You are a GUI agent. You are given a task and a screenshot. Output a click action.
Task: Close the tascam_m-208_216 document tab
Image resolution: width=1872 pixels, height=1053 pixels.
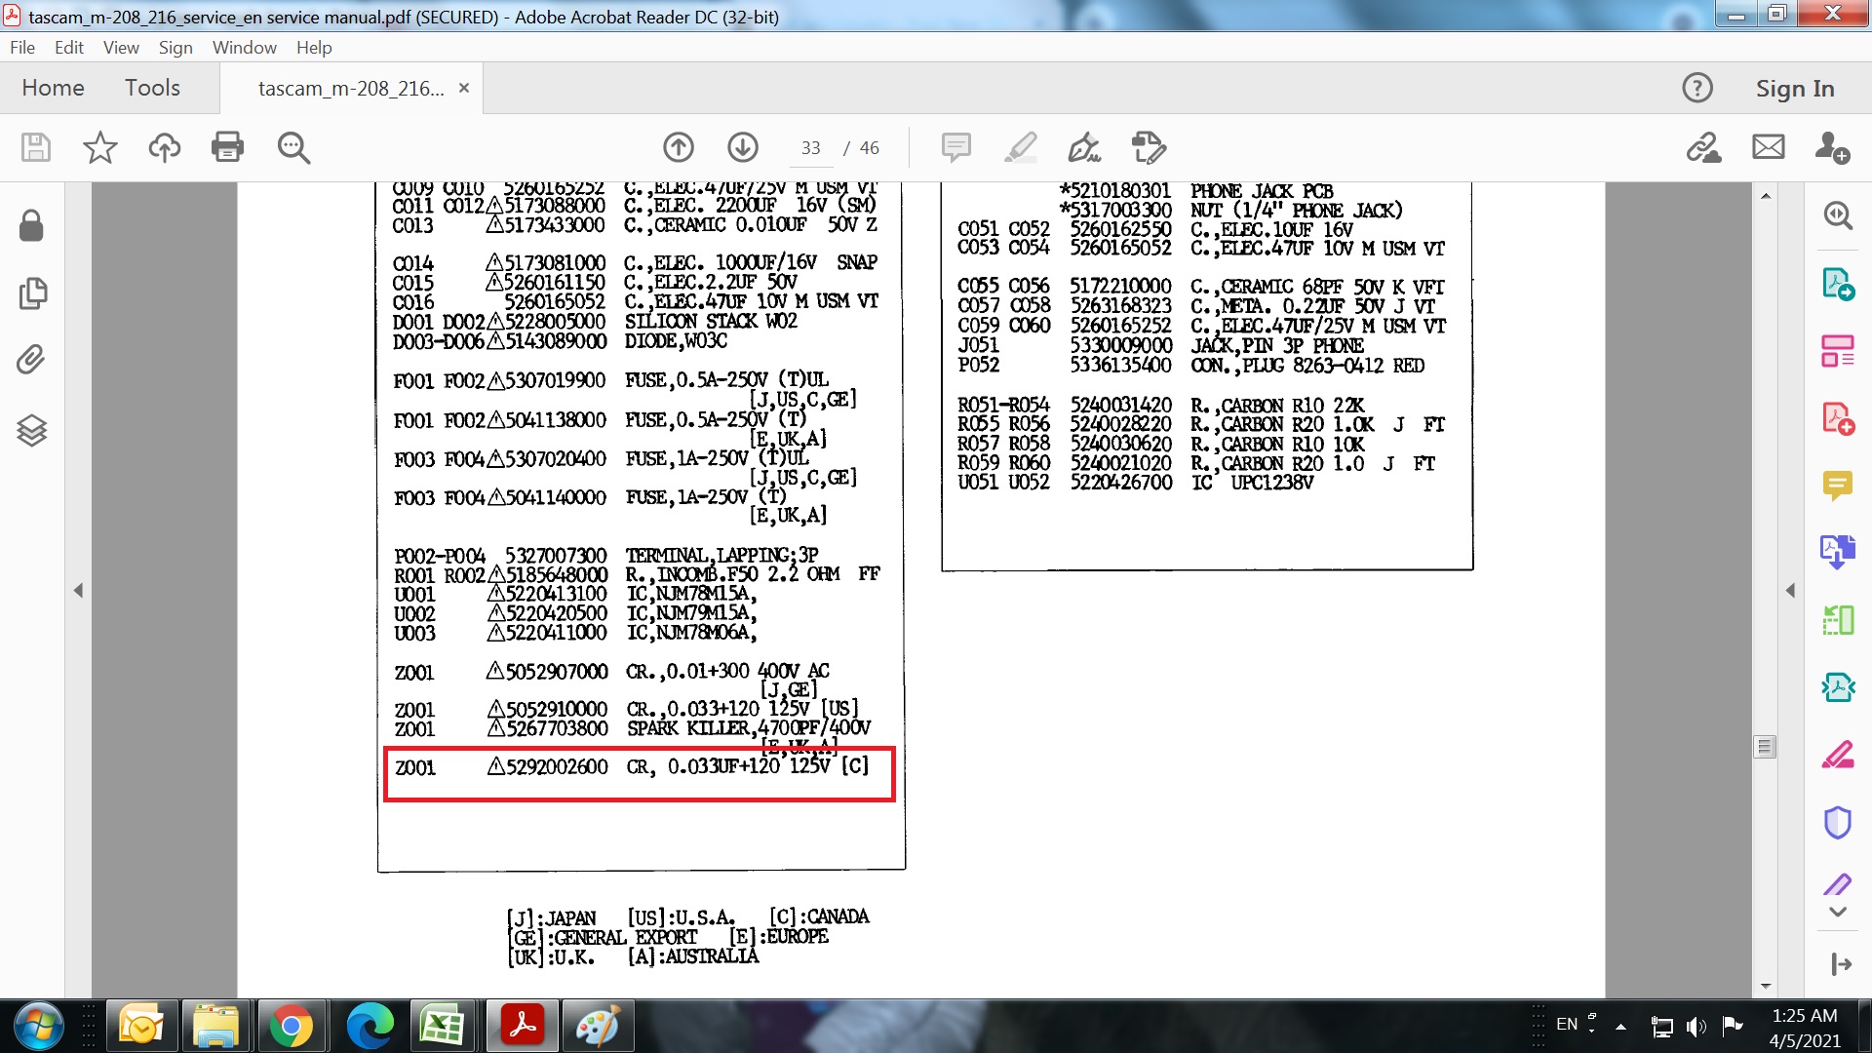point(464,88)
